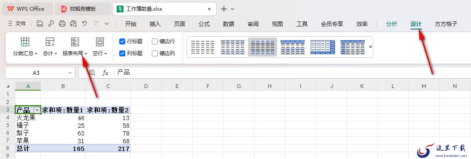Screen dimensions: 471x159
Task: Select the fourth pivot style with blue bands
Action: pos(293,47)
